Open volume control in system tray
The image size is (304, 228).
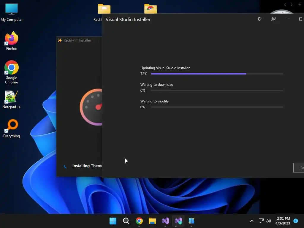point(268,221)
